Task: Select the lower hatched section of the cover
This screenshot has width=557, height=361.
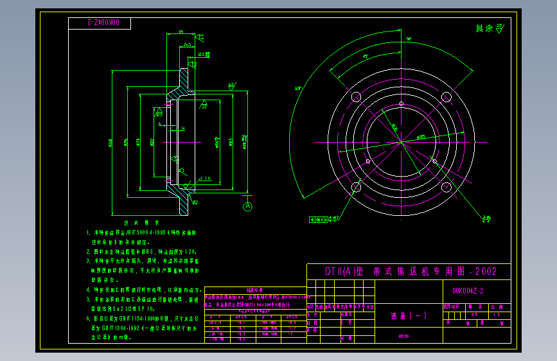Action: pos(181,198)
